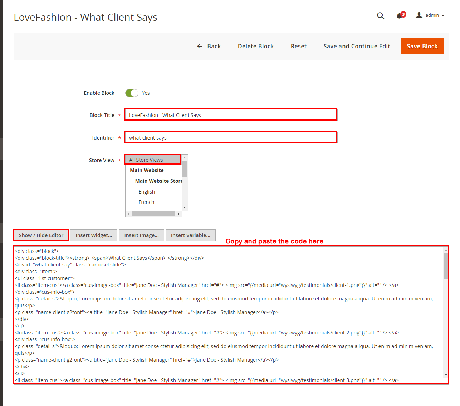Screen dimensions: 460x406
Task: Click the page title 'LoveFashion - What Client Says'
Action: [x=85, y=17]
